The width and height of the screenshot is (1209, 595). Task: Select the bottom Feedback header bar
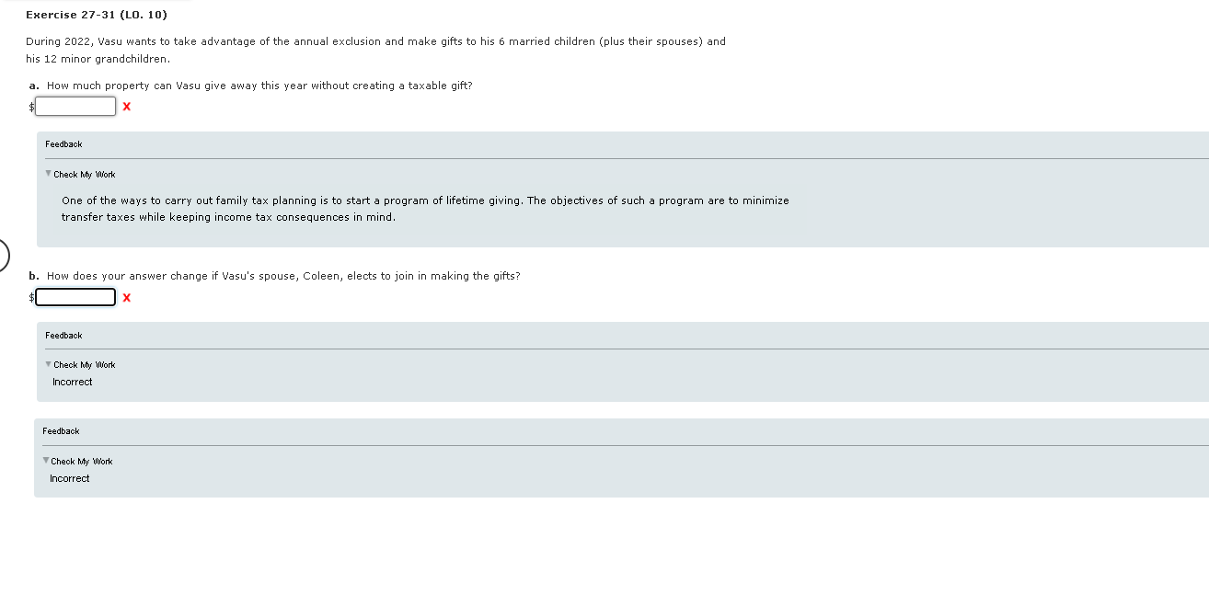[61, 430]
